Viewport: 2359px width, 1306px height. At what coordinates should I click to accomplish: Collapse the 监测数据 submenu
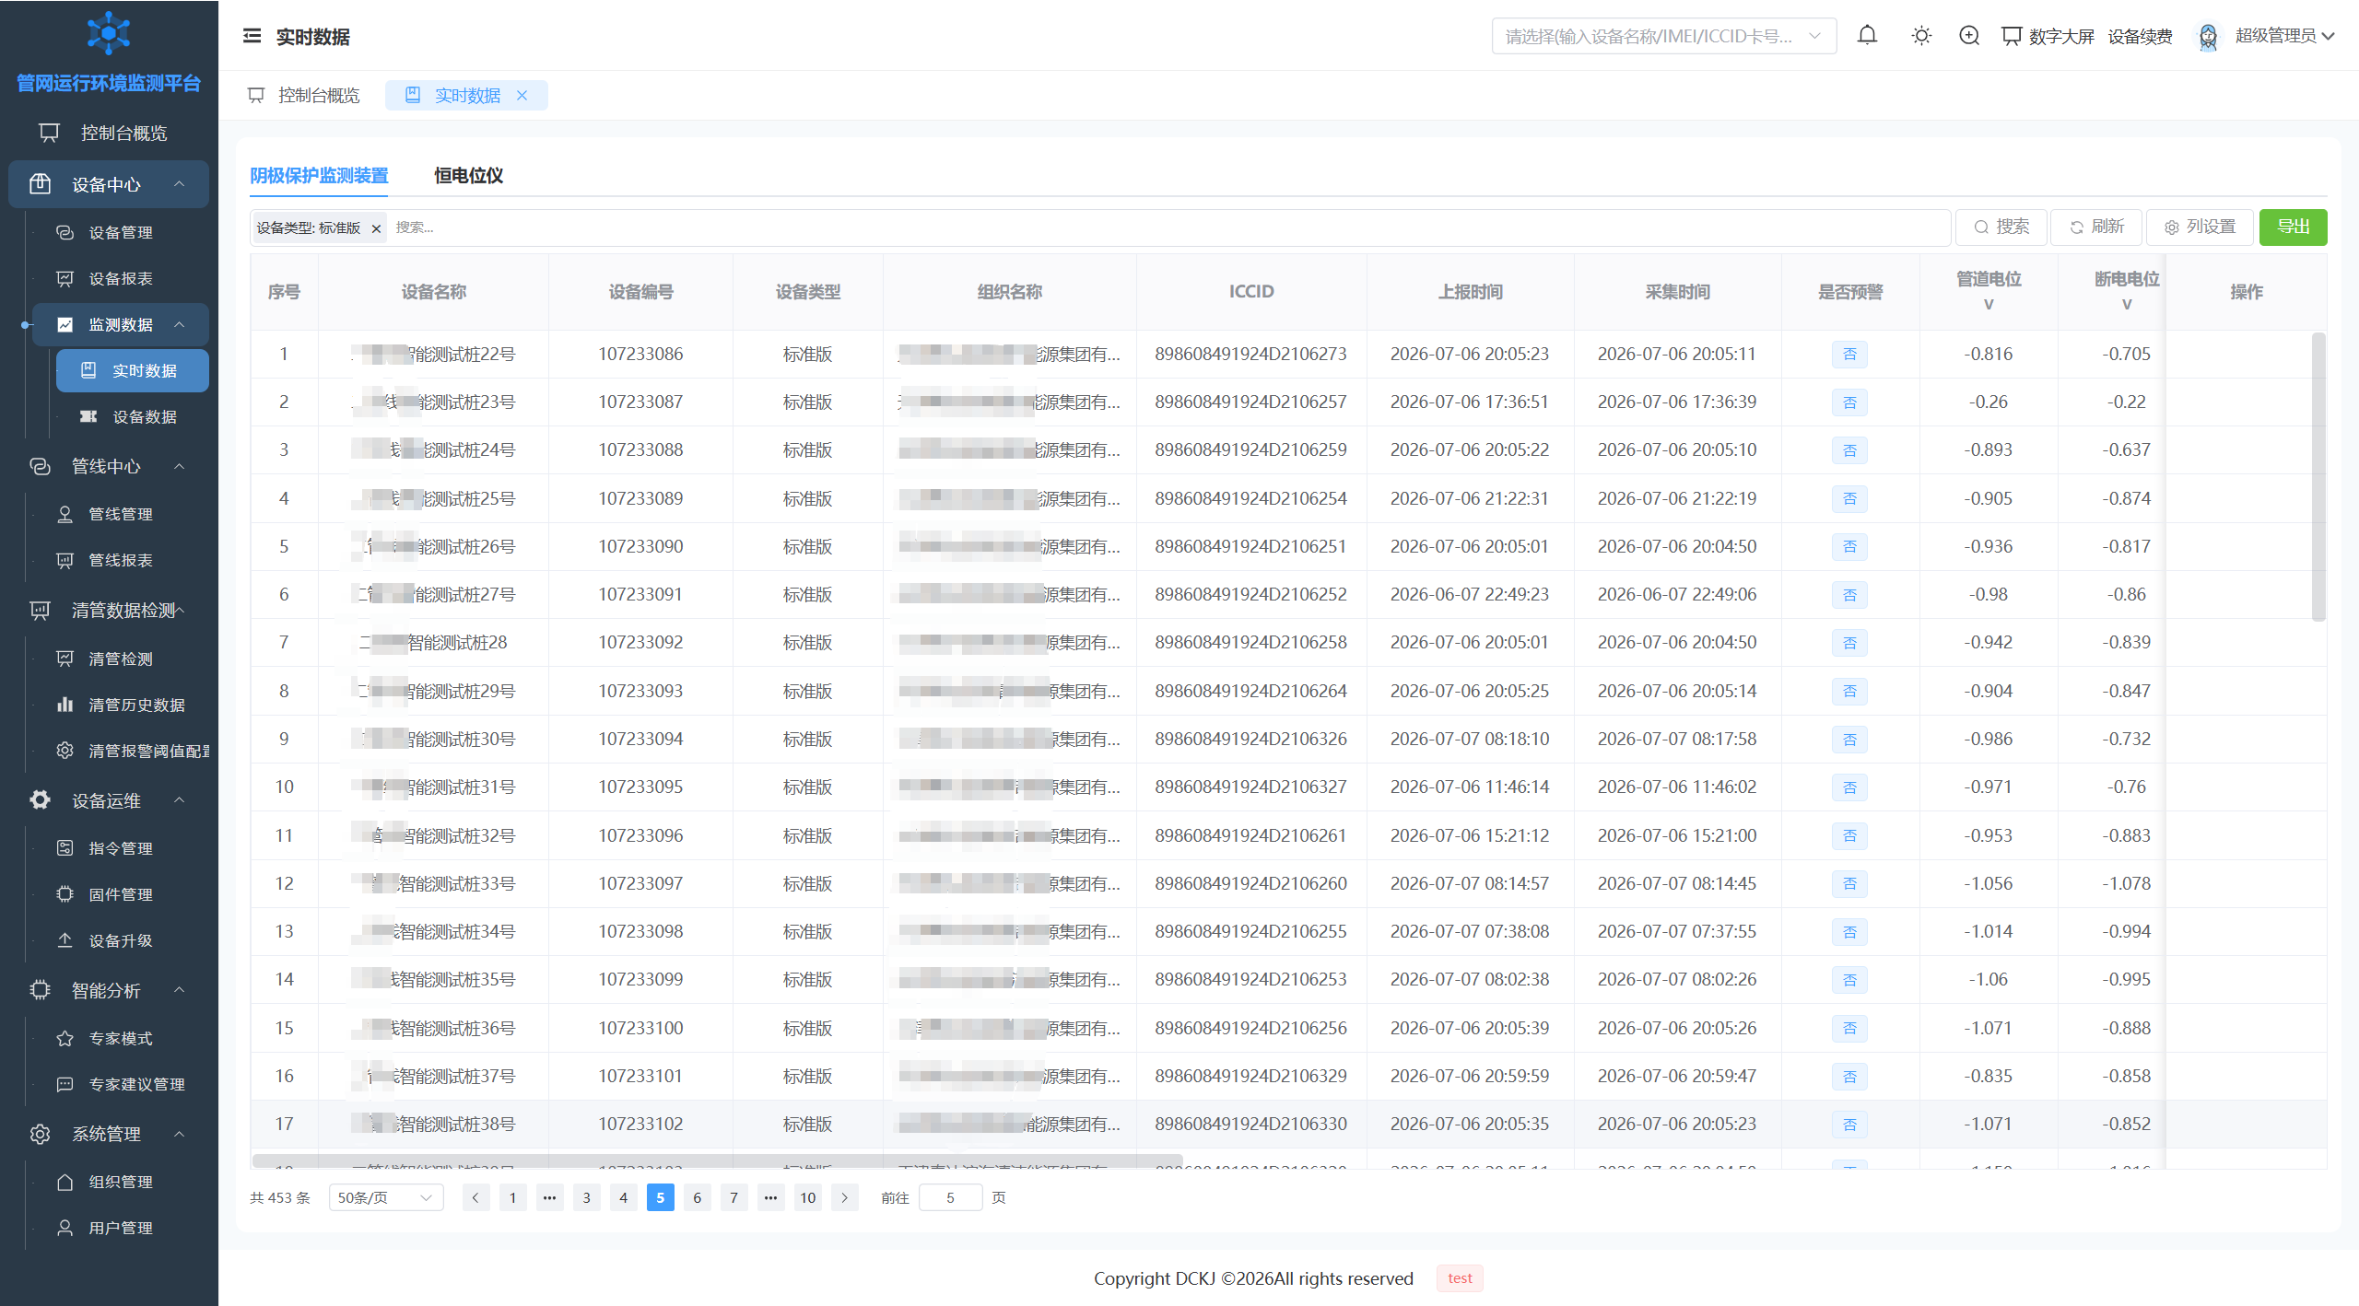click(121, 324)
